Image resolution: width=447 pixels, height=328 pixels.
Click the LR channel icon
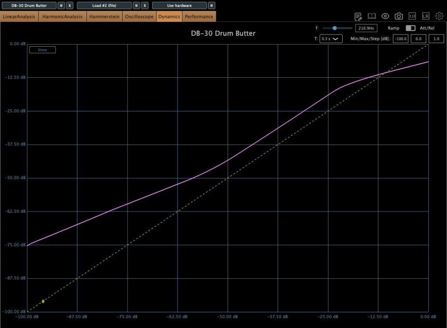coord(426,16)
